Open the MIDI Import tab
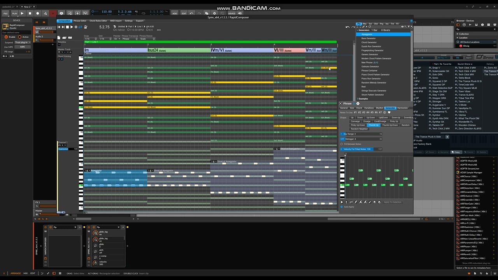Screen dimensions: 498x280 [x=116, y=21]
